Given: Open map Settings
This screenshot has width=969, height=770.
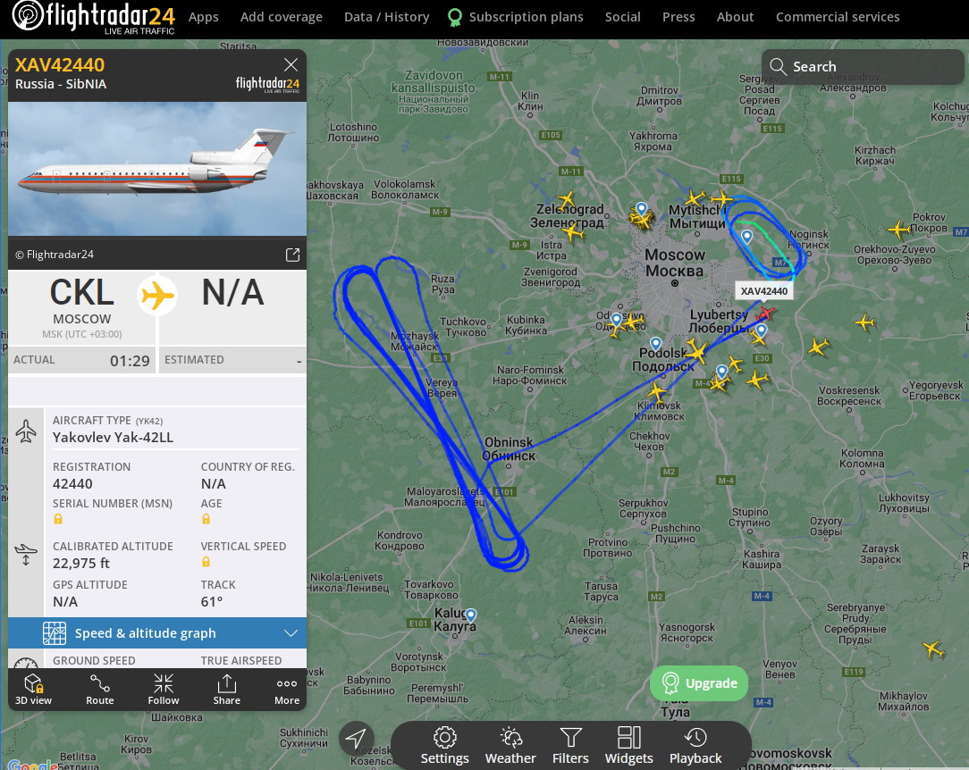Looking at the screenshot, I should tap(444, 745).
